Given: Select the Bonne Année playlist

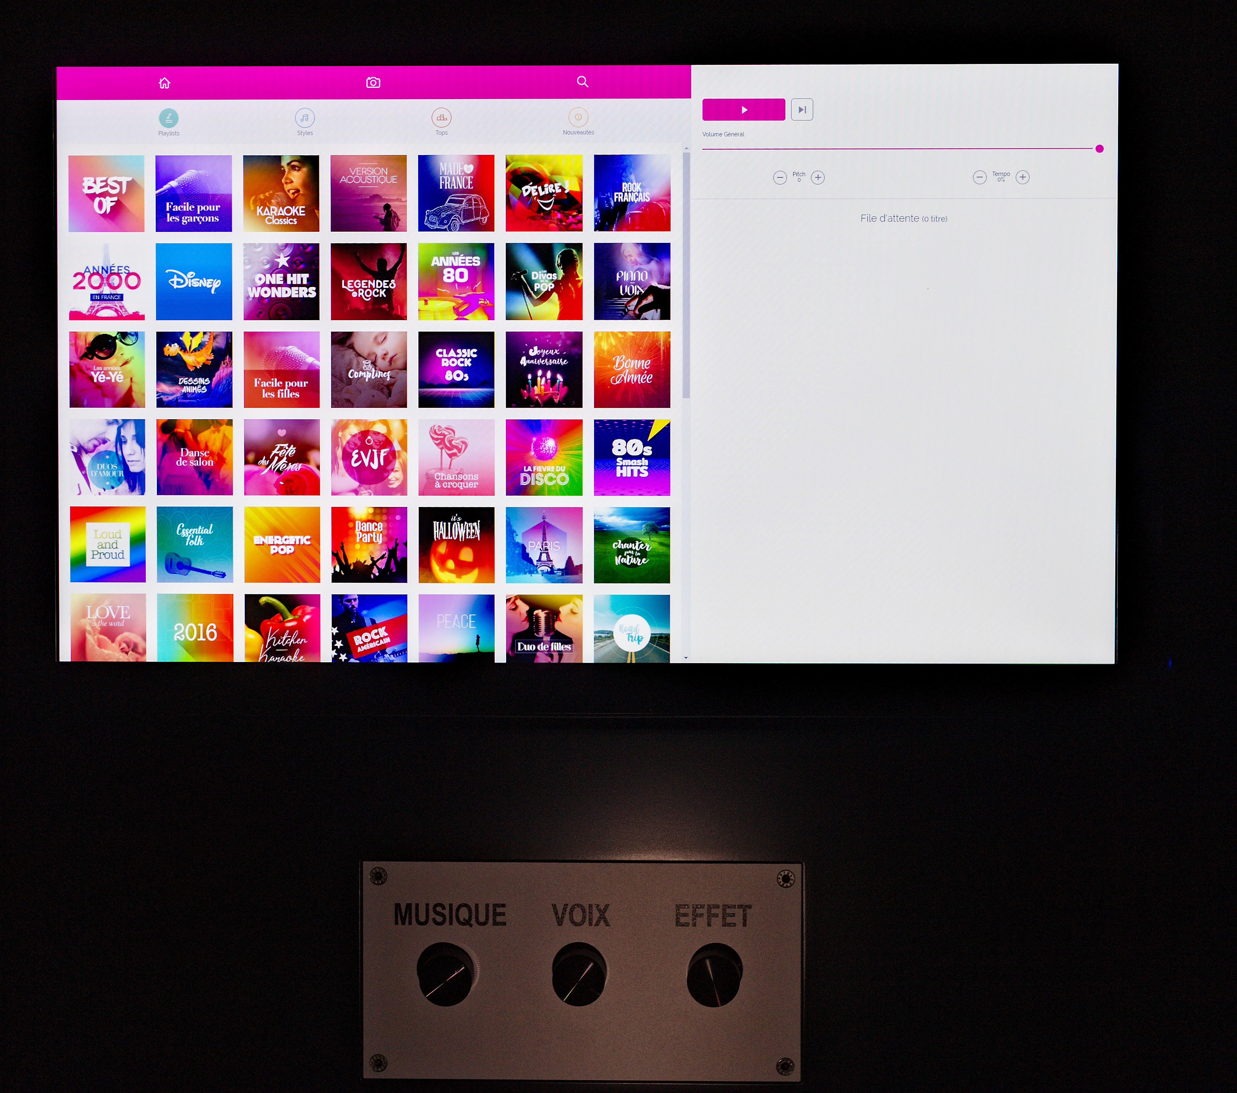Looking at the screenshot, I should point(632,370).
